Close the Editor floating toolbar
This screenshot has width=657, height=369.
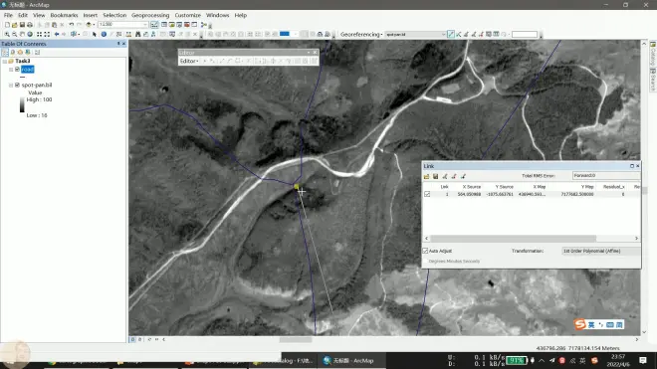315,53
